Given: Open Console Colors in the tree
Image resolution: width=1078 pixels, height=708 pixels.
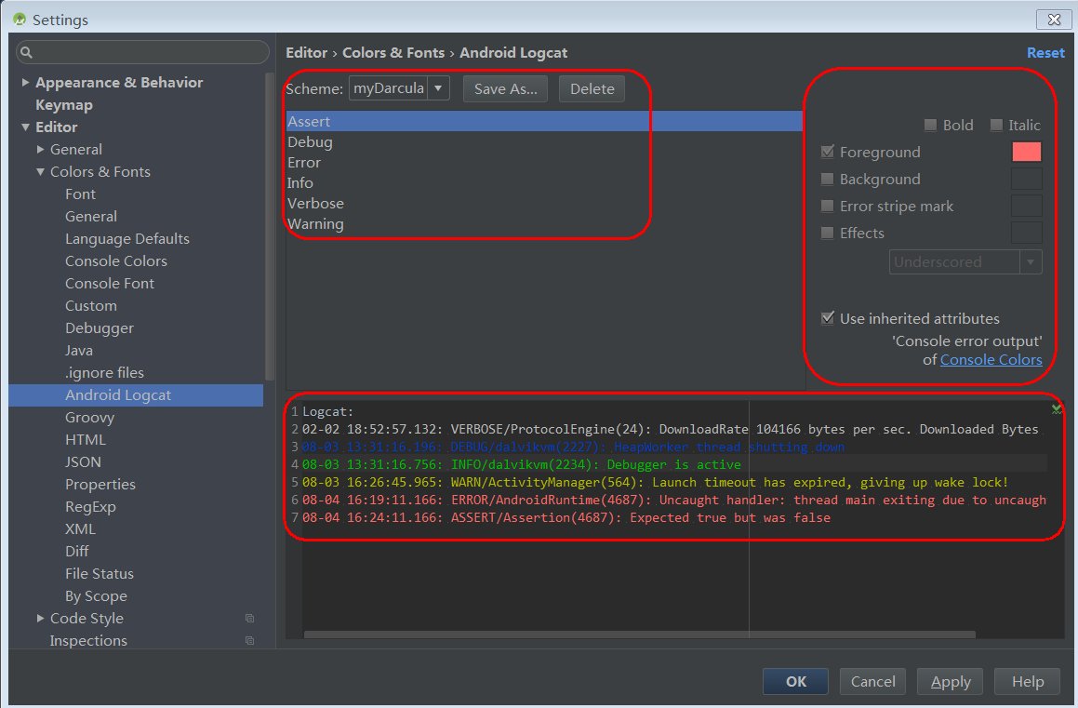Looking at the screenshot, I should 116,261.
